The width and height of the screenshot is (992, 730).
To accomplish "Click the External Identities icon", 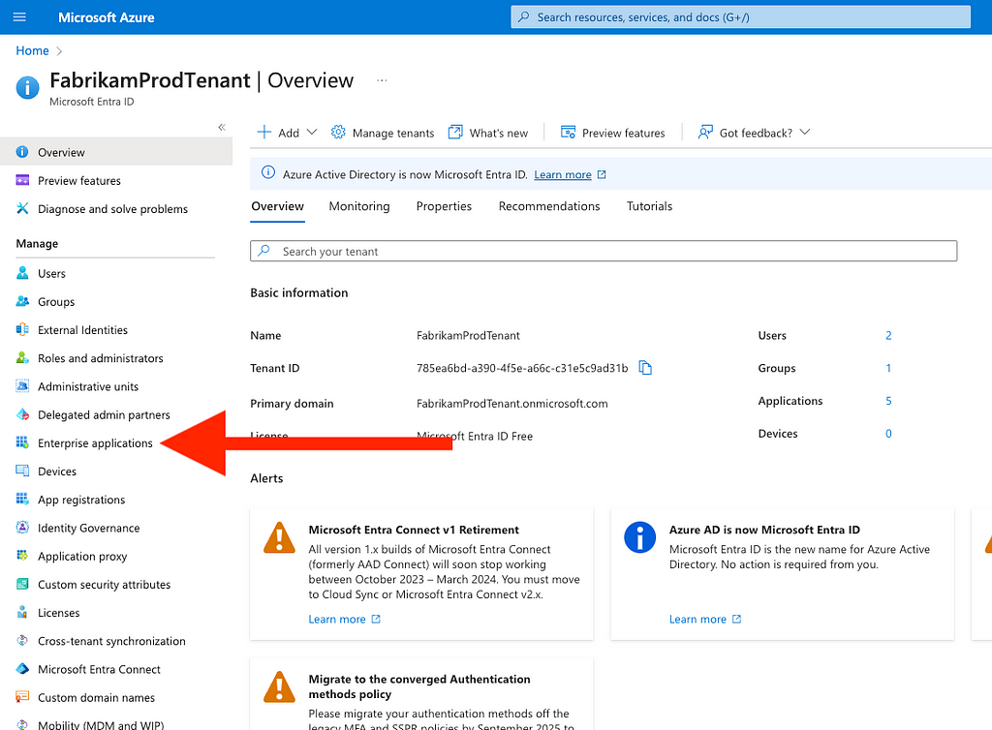I will (x=22, y=330).
